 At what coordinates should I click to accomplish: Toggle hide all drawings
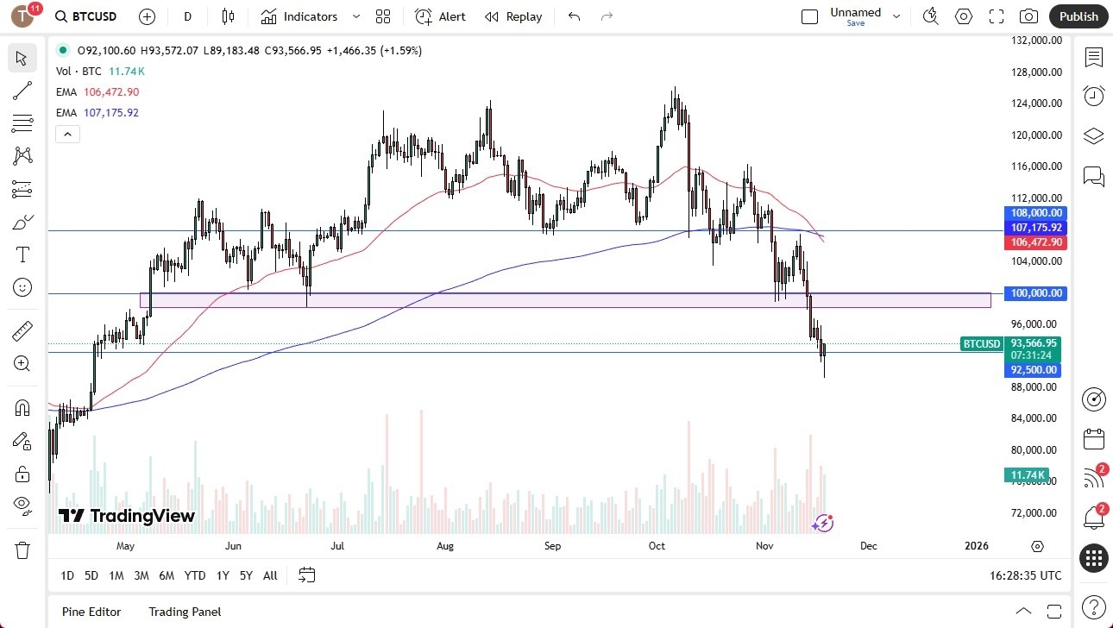pyautogui.click(x=22, y=506)
